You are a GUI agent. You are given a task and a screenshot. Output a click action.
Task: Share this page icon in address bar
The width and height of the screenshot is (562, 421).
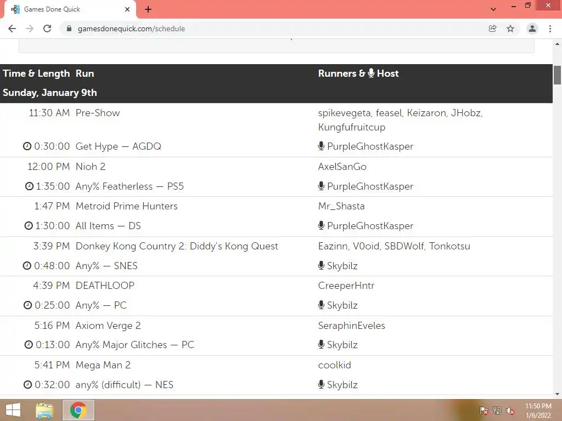[x=492, y=29]
